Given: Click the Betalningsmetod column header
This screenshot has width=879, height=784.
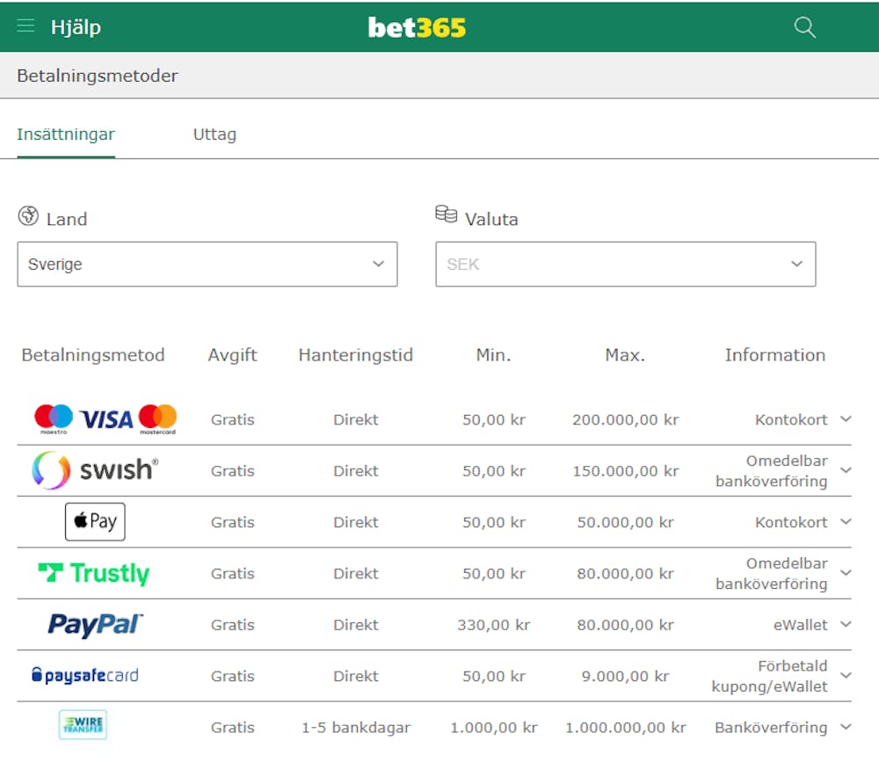Looking at the screenshot, I should coord(93,355).
